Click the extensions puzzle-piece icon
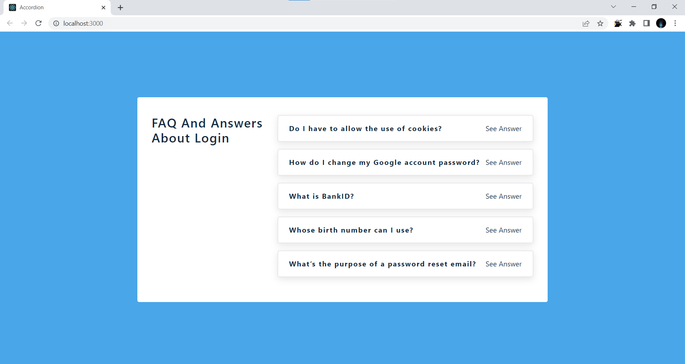Viewport: 685px width, 364px height. [633, 23]
